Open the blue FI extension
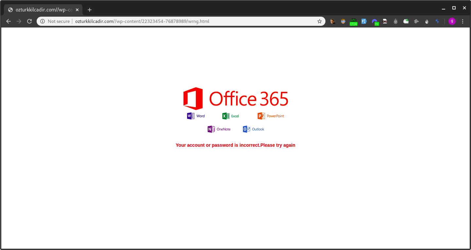 tap(364, 21)
